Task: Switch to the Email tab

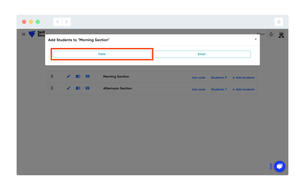Action: click(x=201, y=54)
